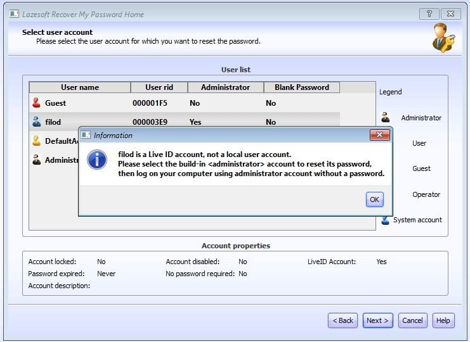Click the filod user account icon
This screenshot has width=470, height=342.
coord(36,122)
